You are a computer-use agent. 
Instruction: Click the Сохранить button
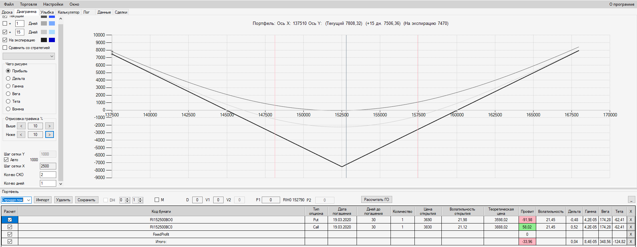click(x=86, y=200)
